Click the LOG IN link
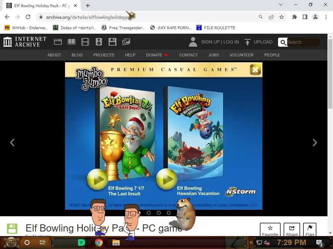This screenshot has width=333, height=249. click(x=231, y=42)
